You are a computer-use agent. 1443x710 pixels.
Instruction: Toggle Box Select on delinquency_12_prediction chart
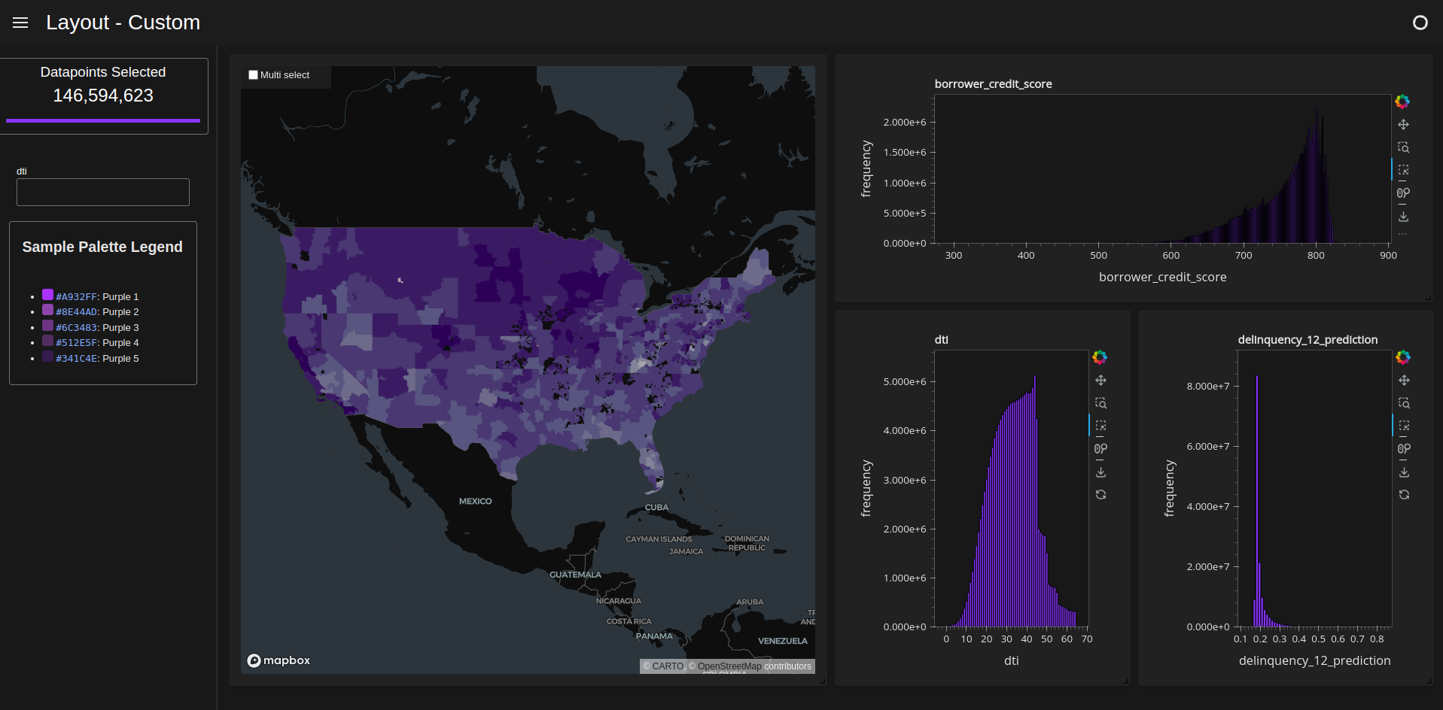click(1404, 426)
